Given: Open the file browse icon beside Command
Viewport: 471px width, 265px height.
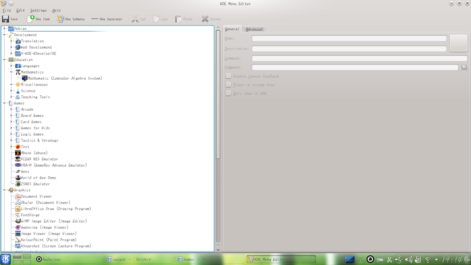Looking at the screenshot, I should click(x=464, y=67).
